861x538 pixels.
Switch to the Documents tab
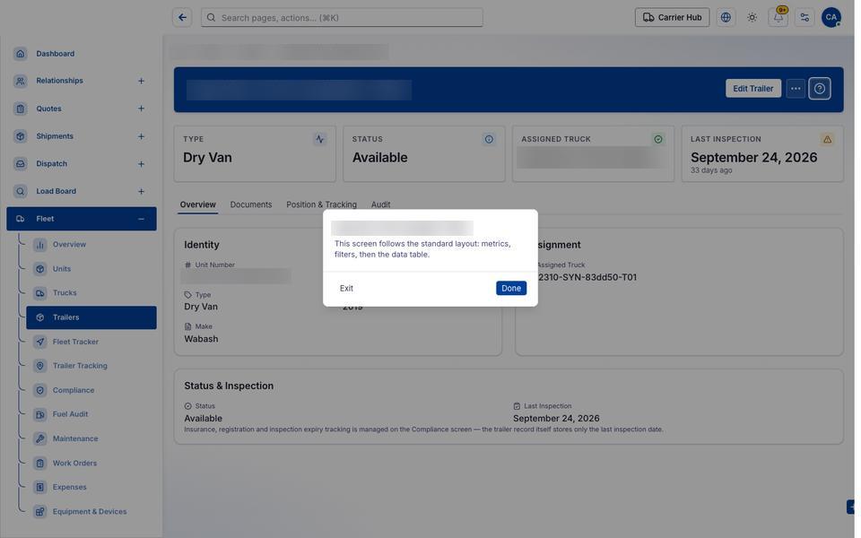pyautogui.click(x=251, y=204)
